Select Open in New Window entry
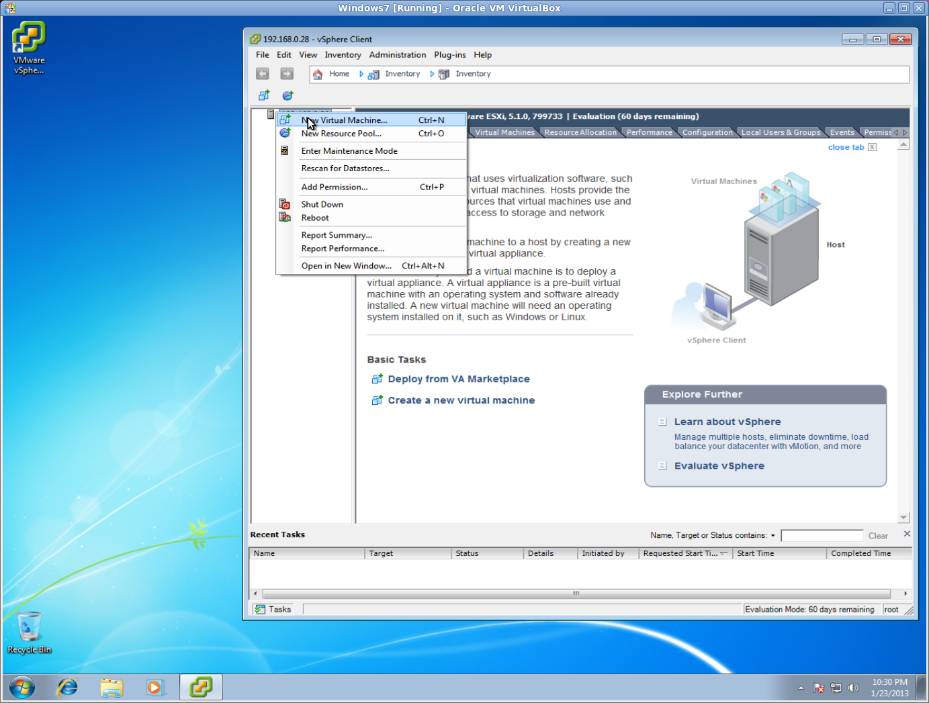This screenshot has width=929, height=703. (371, 266)
